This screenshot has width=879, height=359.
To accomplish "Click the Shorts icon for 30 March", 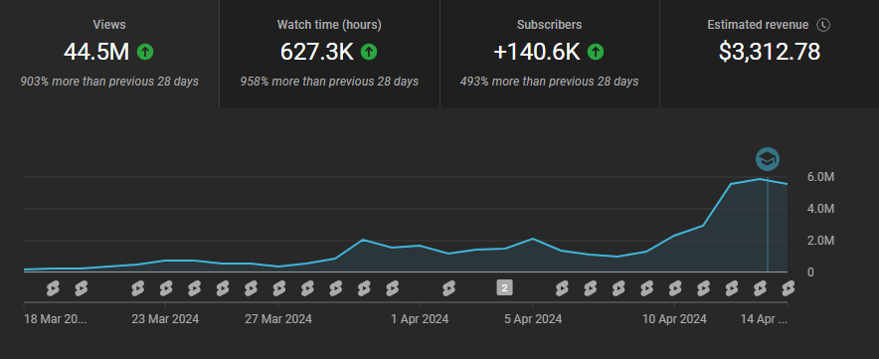I will pos(364,288).
